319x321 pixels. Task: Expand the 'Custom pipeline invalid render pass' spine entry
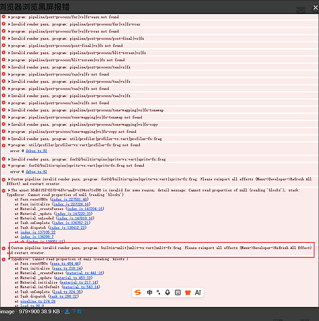[x=9, y=179]
